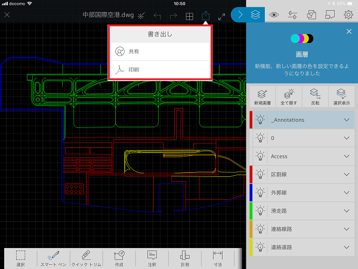Tap red color swatch of 区割線 layer
The width and height of the screenshot is (358, 269).
251,175
